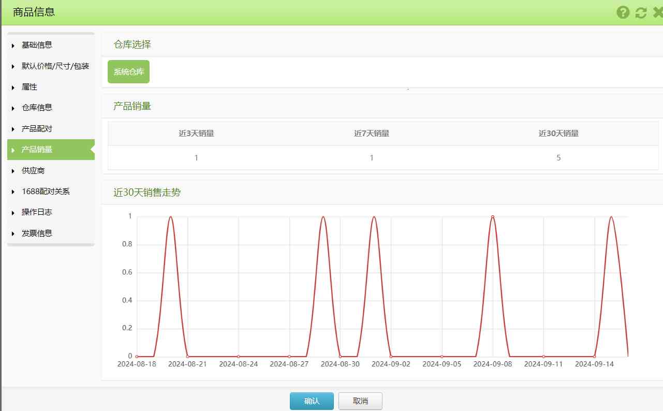
Task: Open 发票信息 in the sidebar
Action: coord(37,233)
